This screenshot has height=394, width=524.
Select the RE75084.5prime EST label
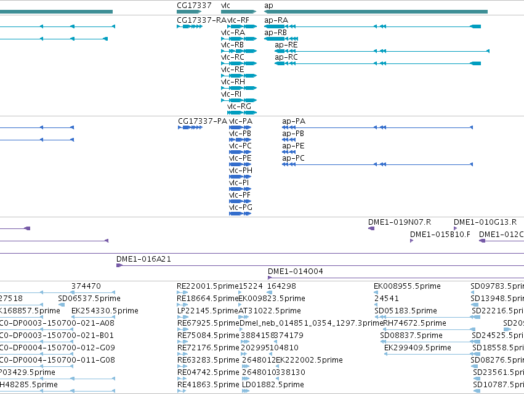[208, 336]
